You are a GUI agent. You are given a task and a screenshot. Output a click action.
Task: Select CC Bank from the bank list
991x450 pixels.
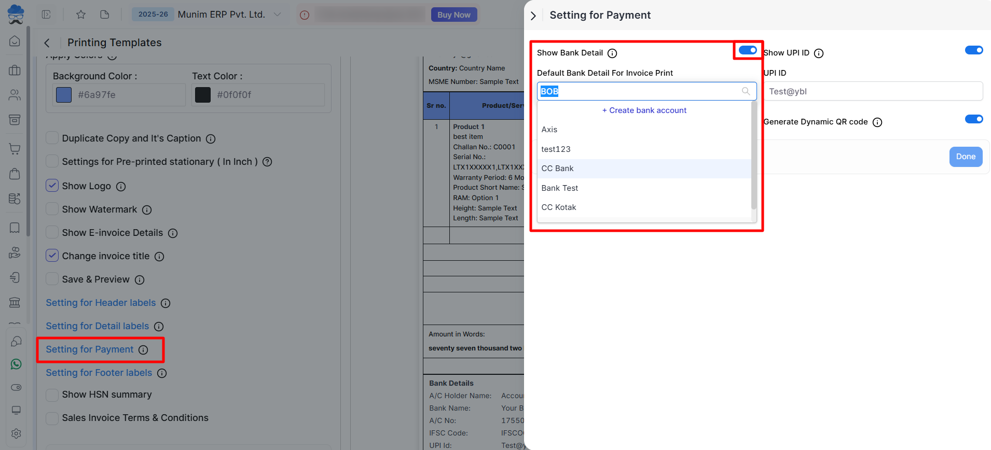(x=558, y=168)
